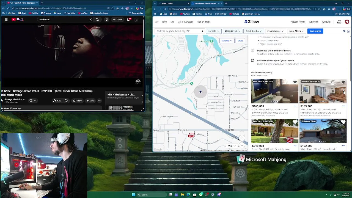The width and height of the screenshot is (352, 198).
Task: Open Copilot Chat in YouTube browser
Action: pos(139,8)
